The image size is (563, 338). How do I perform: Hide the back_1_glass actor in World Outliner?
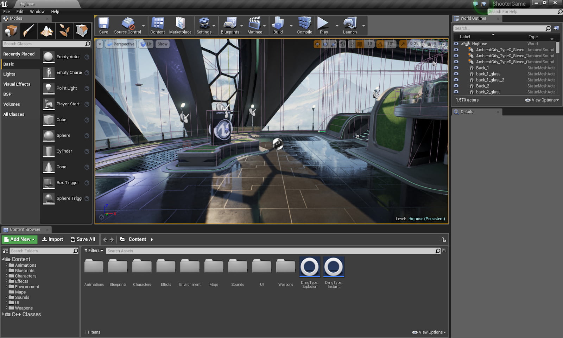tap(456, 74)
